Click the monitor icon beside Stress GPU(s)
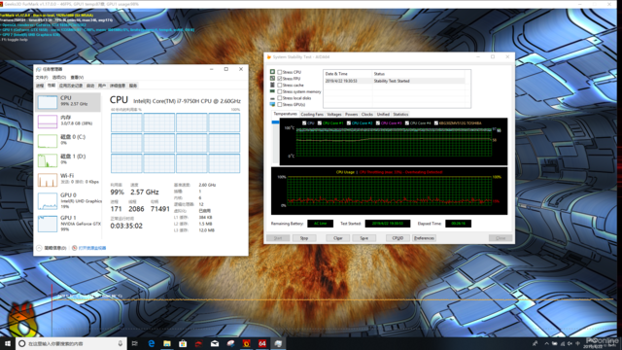 tap(272, 104)
